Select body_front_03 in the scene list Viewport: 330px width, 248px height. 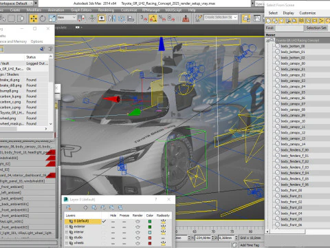[x=291, y=207]
